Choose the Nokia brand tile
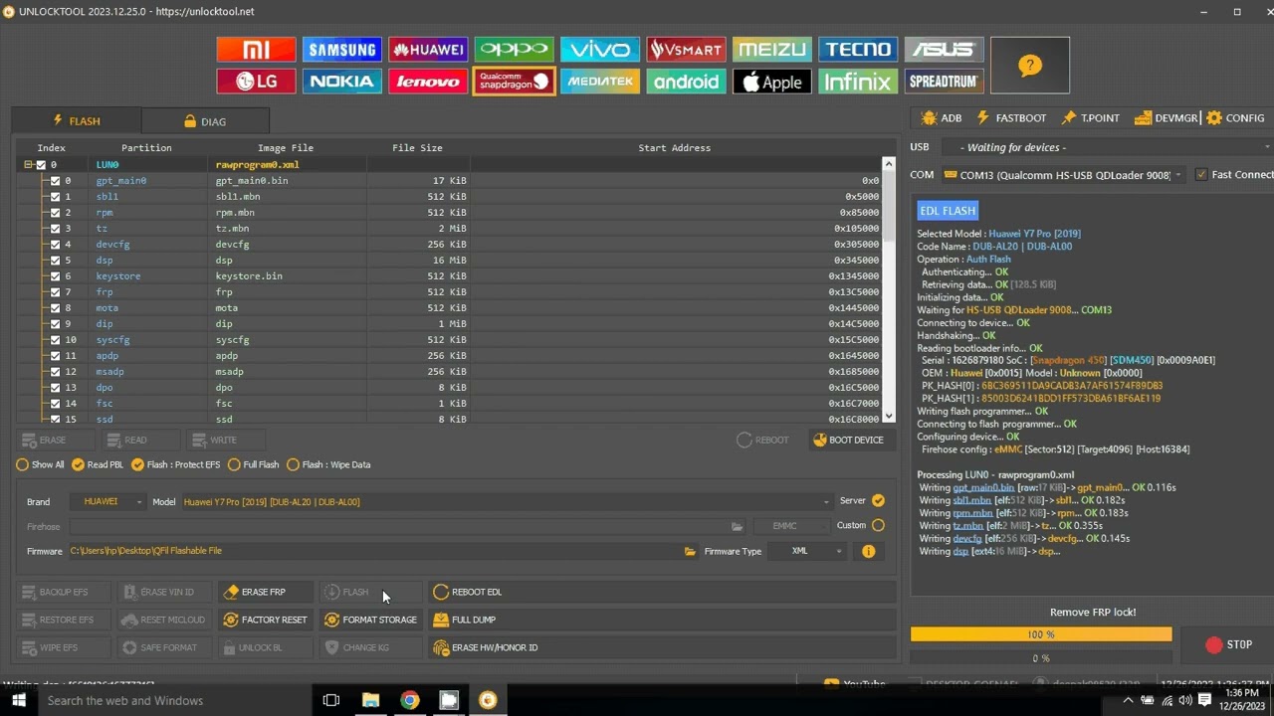The width and height of the screenshot is (1274, 716). 341,82
